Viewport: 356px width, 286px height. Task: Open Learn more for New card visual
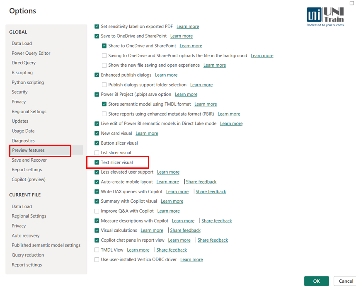pos(147,133)
